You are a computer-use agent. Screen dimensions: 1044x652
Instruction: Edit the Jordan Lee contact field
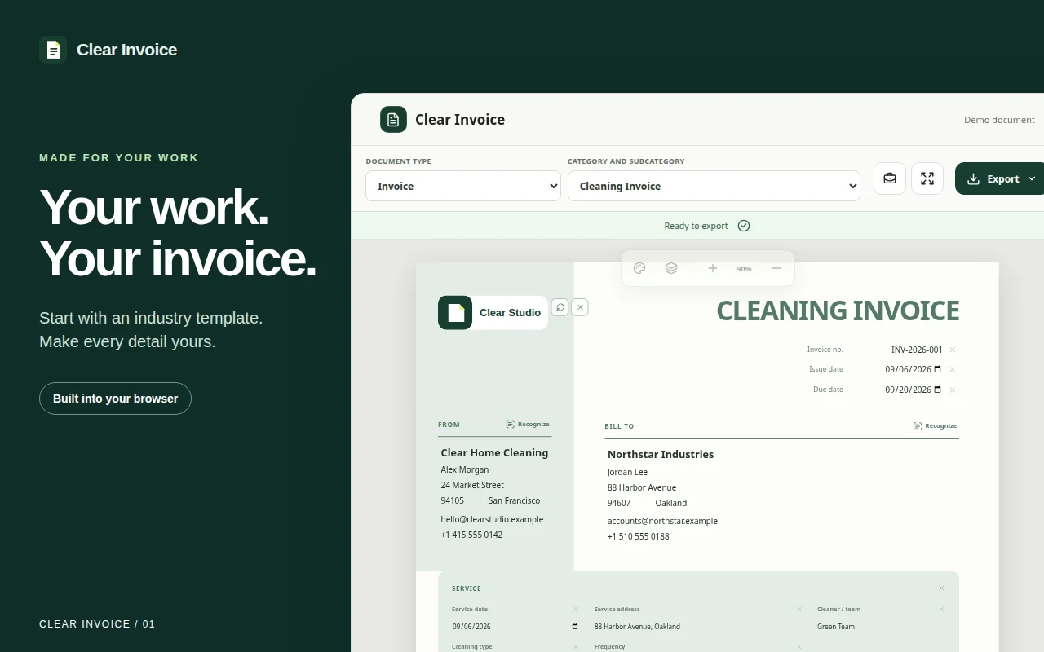coord(627,472)
